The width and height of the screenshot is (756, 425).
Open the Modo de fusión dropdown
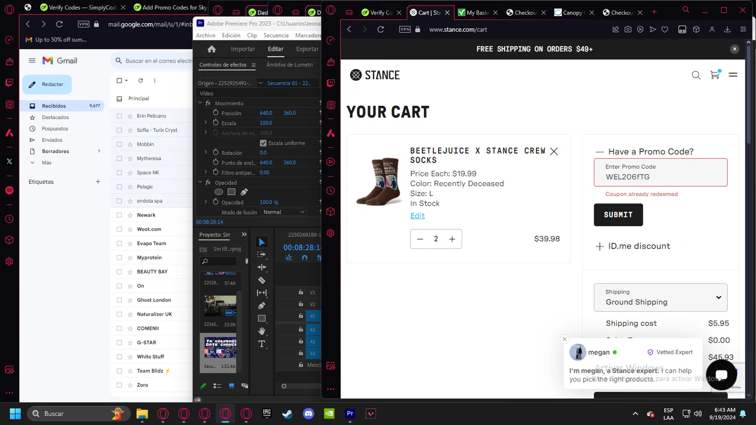click(x=284, y=212)
